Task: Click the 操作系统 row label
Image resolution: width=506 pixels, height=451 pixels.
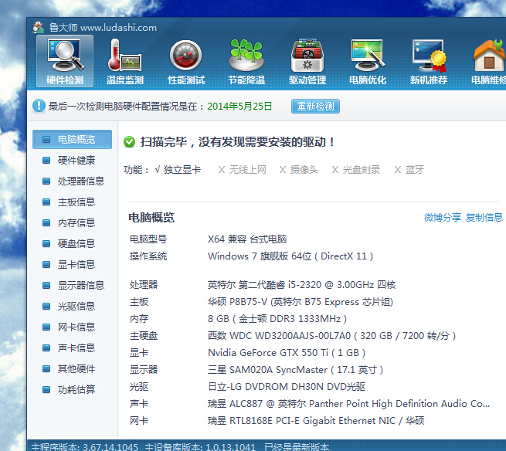Action: [x=148, y=256]
